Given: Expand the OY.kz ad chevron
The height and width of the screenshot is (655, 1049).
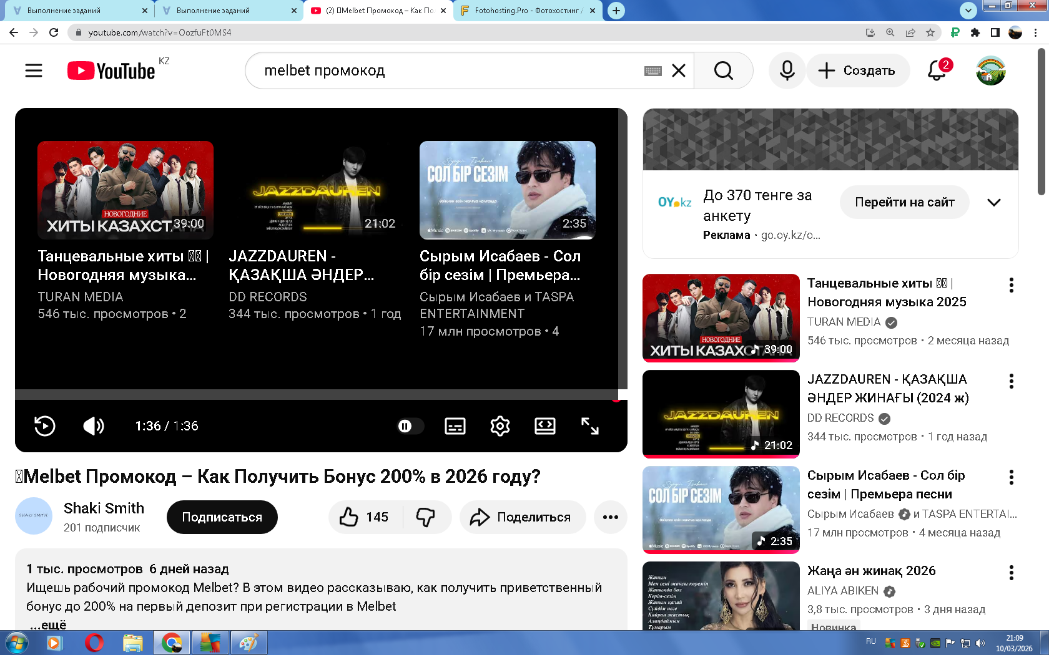Looking at the screenshot, I should click(x=993, y=202).
